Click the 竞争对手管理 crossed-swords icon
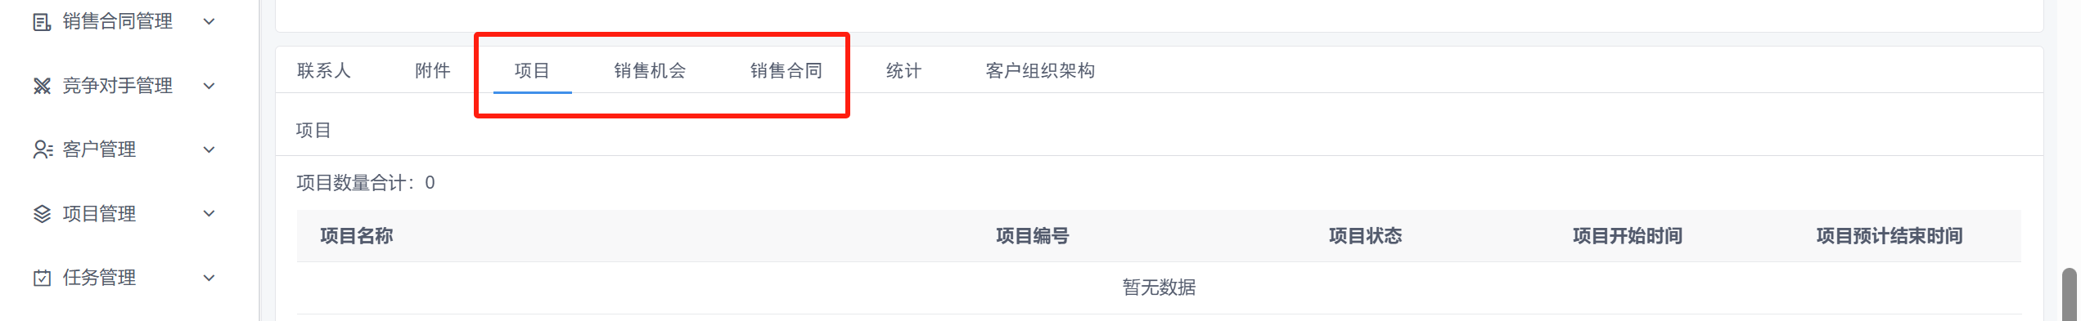This screenshot has height=321, width=2081. [42, 86]
